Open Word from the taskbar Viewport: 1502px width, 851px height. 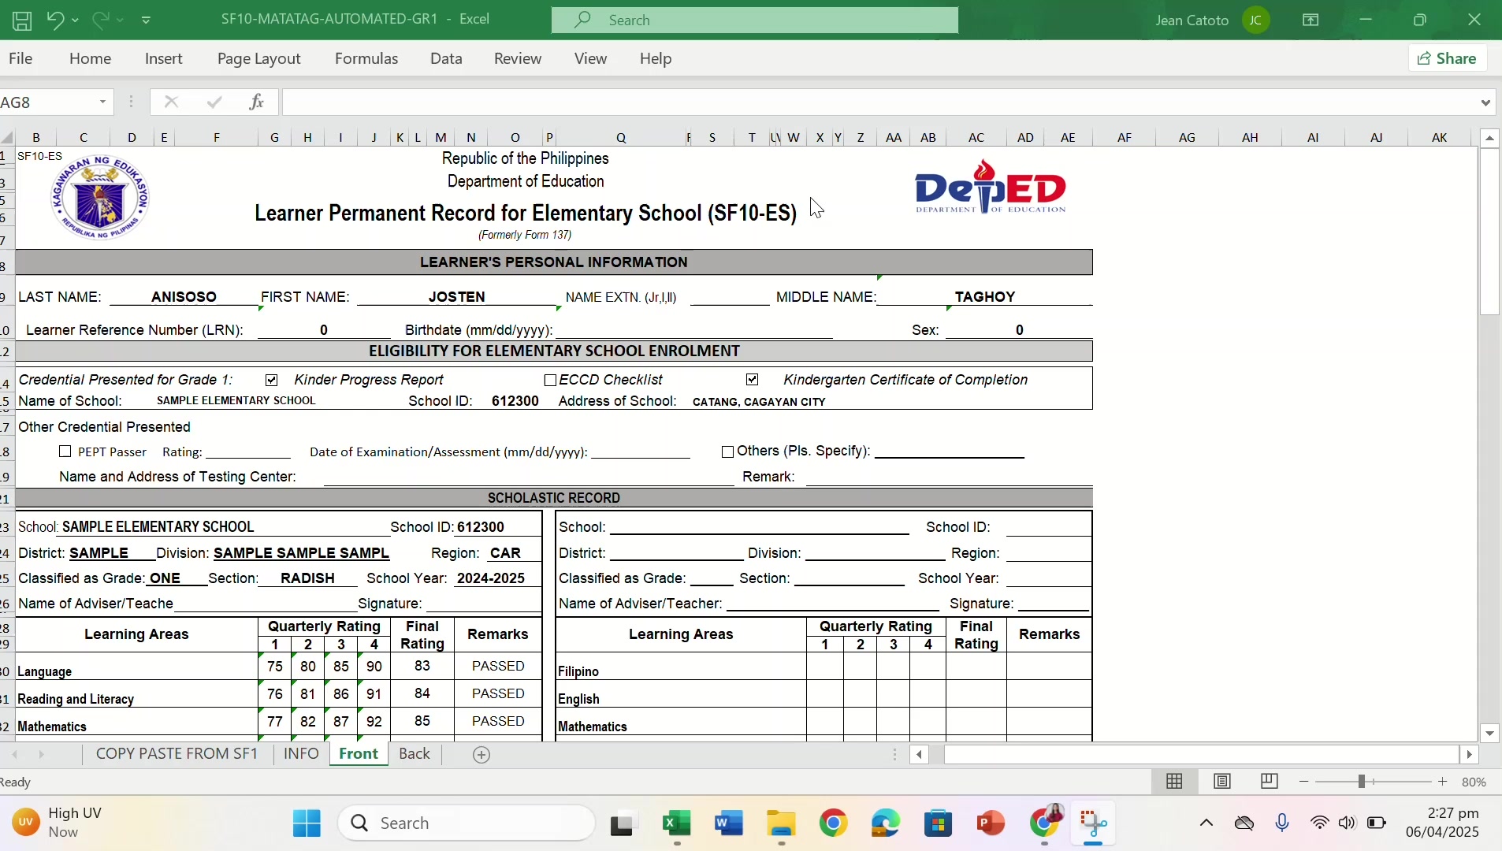(729, 824)
